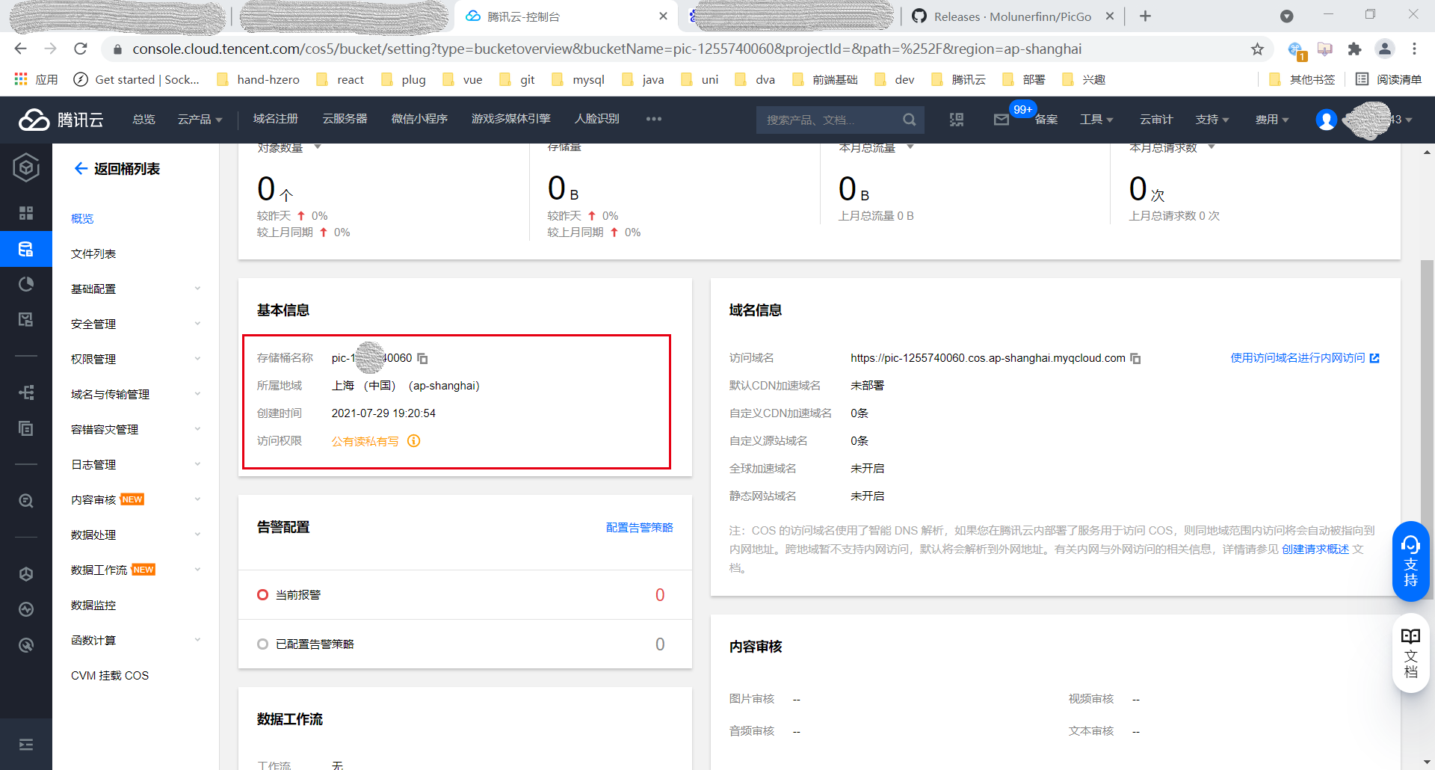Copy the access domain URL
Viewport: 1435px width, 770px height.
coord(1135,359)
